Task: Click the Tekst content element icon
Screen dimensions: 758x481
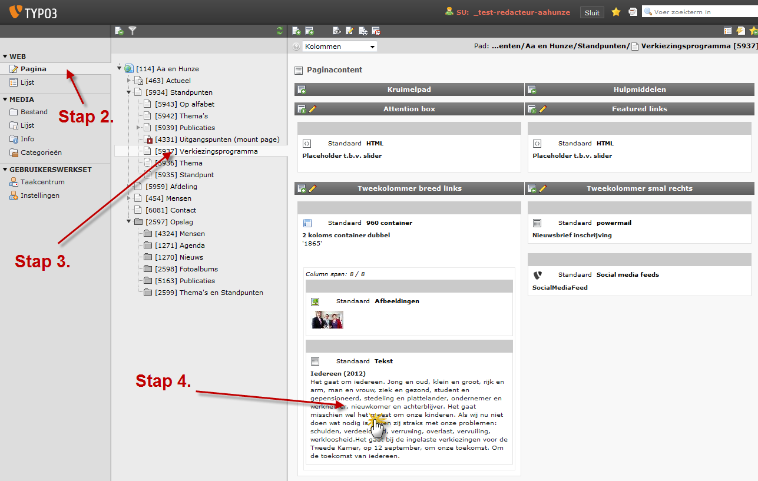Action: (315, 361)
